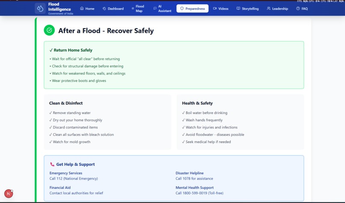Click the Videos camera icon
Viewport: 345px width, 203px height.
coord(215,9)
